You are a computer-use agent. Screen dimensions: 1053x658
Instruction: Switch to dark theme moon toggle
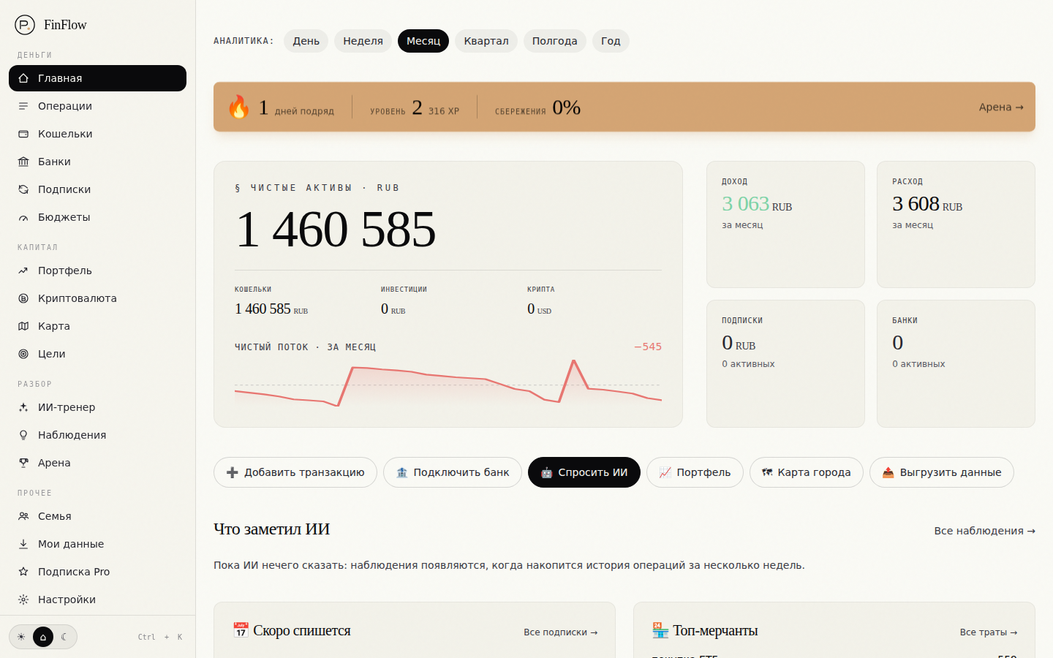(x=64, y=637)
